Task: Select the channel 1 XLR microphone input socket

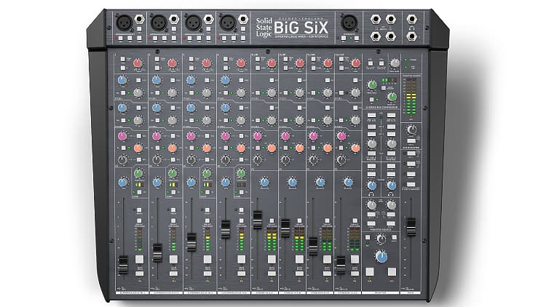Action: (124, 23)
